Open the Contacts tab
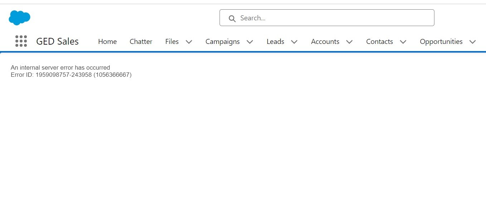Screen dimensions: 486x221 click(380, 41)
